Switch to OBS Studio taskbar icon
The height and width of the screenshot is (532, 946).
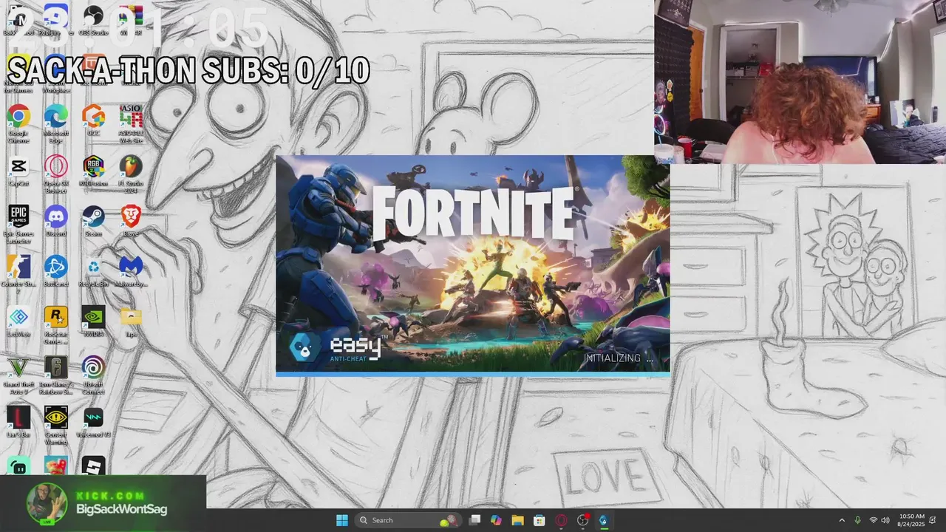coord(582,520)
